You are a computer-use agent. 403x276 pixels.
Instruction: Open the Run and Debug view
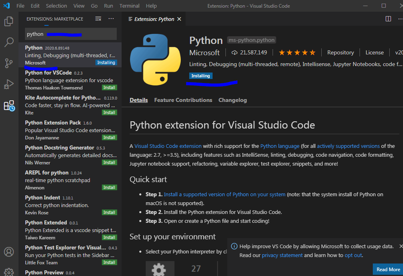(x=9, y=84)
